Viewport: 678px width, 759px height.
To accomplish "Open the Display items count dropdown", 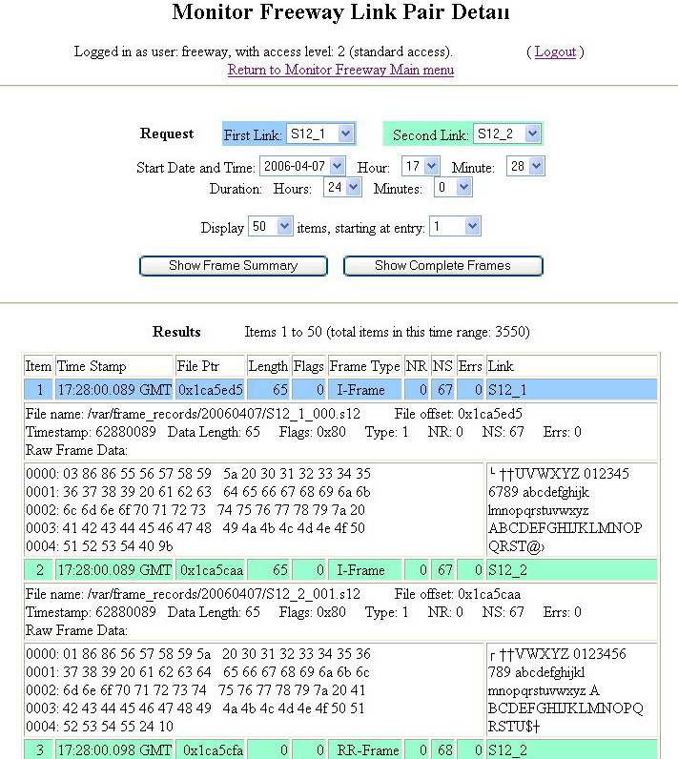I will point(270,227).
